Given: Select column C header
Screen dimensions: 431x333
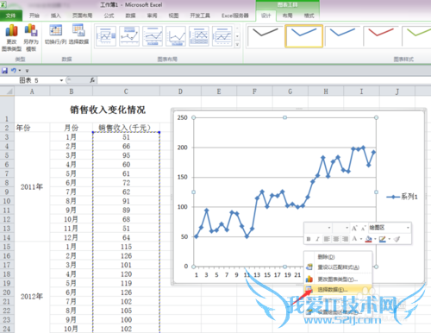Looking at the screenshot, I should (x=126, y=91).
